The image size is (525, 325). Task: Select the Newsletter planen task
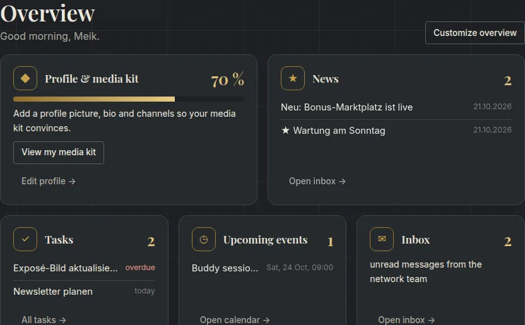84,291
